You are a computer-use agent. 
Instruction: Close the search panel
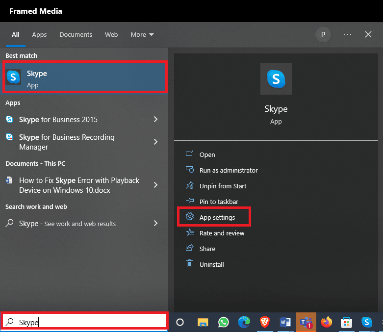point(368,34)
